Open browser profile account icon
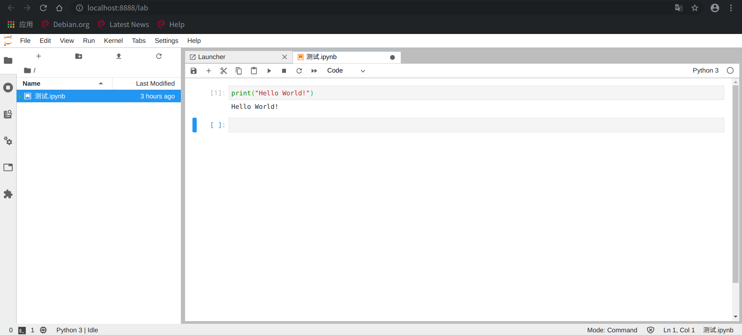Viewport: 742px width, 335px height. 715,8
